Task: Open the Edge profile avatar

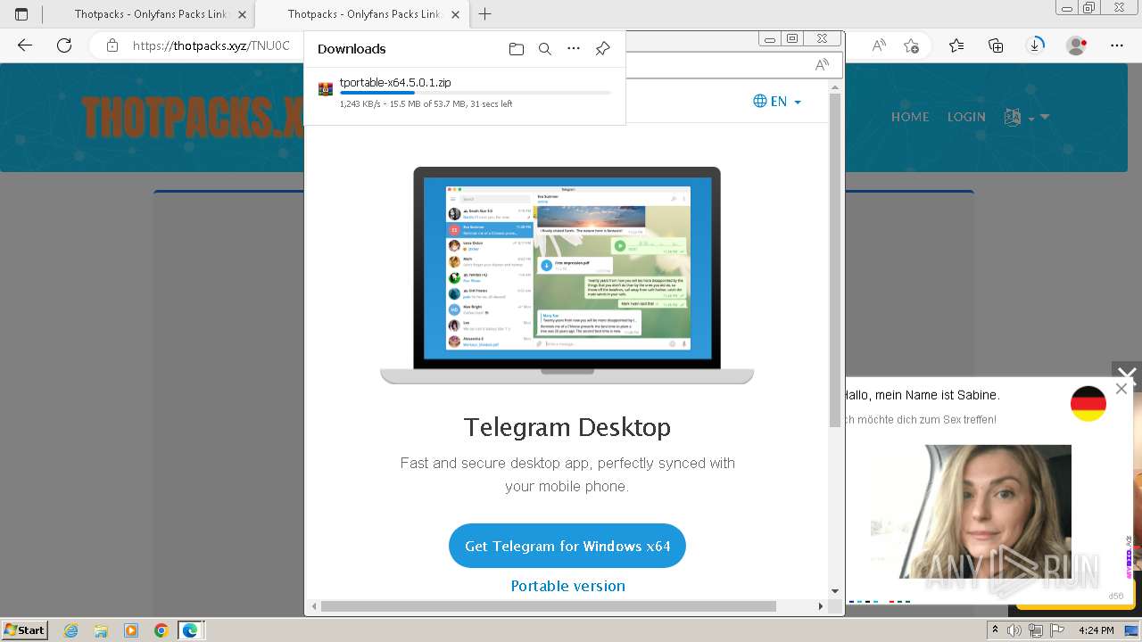Action: (1077, 45)
